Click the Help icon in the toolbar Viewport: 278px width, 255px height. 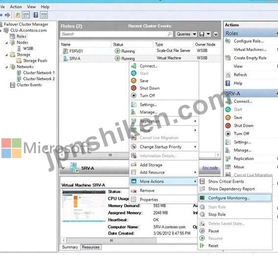point(36,15)
